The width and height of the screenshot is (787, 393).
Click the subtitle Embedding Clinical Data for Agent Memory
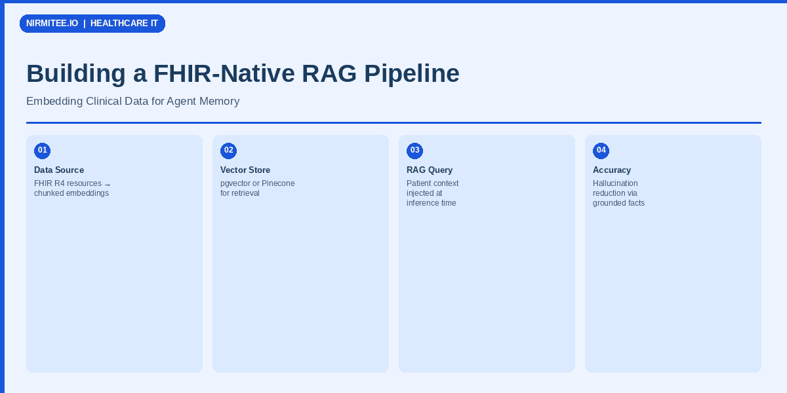(x=132, y=102)
